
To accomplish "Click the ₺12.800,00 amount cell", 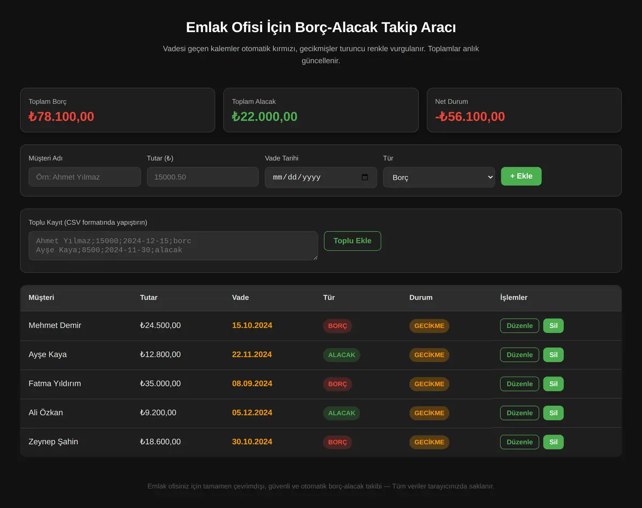I will [160, 355].
